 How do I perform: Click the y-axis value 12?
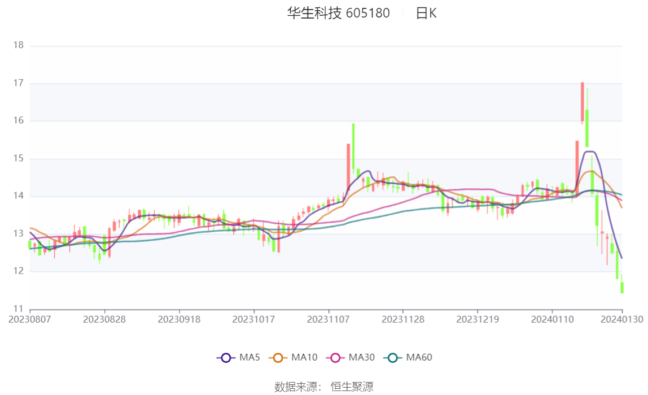pos(18,271)
